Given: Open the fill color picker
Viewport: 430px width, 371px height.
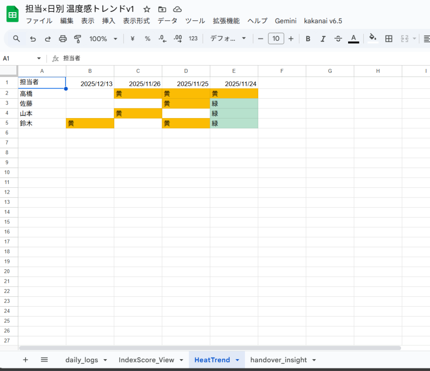Looking at the screenshot, I should (x=372, y=39).
